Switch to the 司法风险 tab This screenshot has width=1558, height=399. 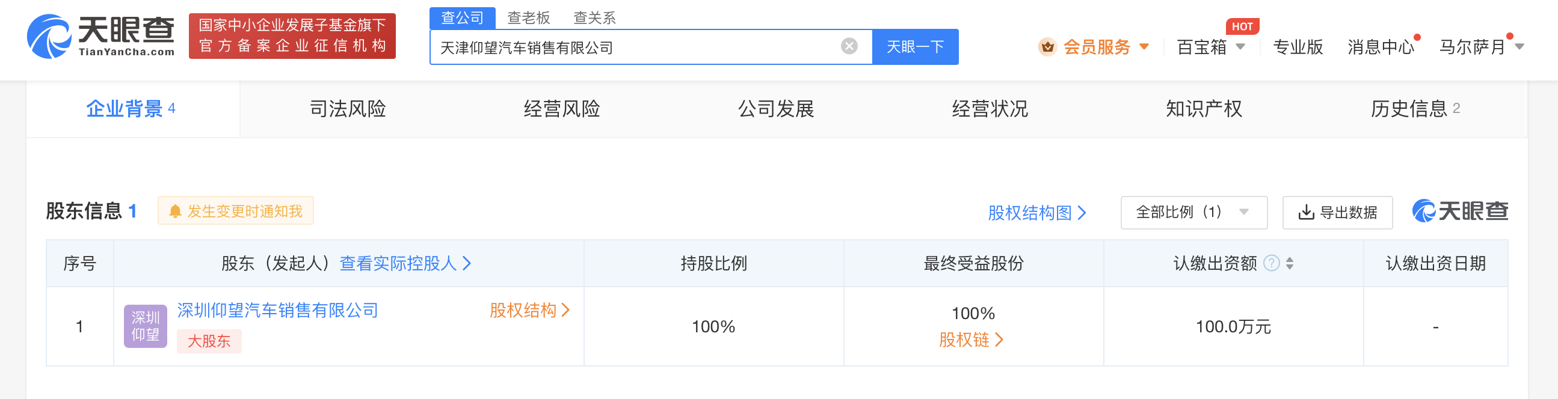tap(348, 109)
